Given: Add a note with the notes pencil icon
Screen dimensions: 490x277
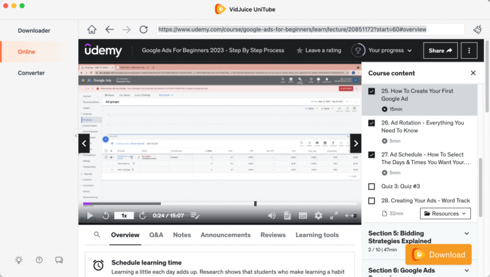Looking at the screenshot, I should pos(195,215).
